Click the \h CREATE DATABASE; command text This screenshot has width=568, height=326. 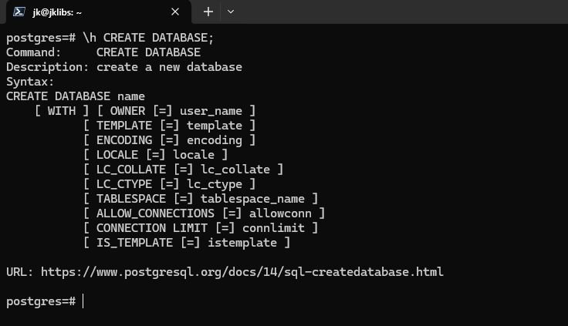coord(148,38)
